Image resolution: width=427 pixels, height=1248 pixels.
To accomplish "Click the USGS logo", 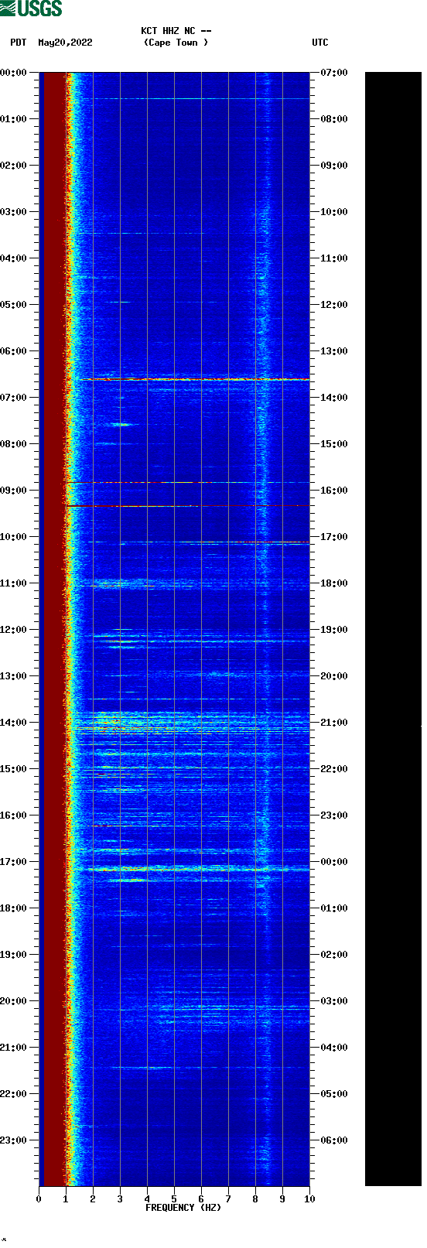I will [x=31, y=9].
